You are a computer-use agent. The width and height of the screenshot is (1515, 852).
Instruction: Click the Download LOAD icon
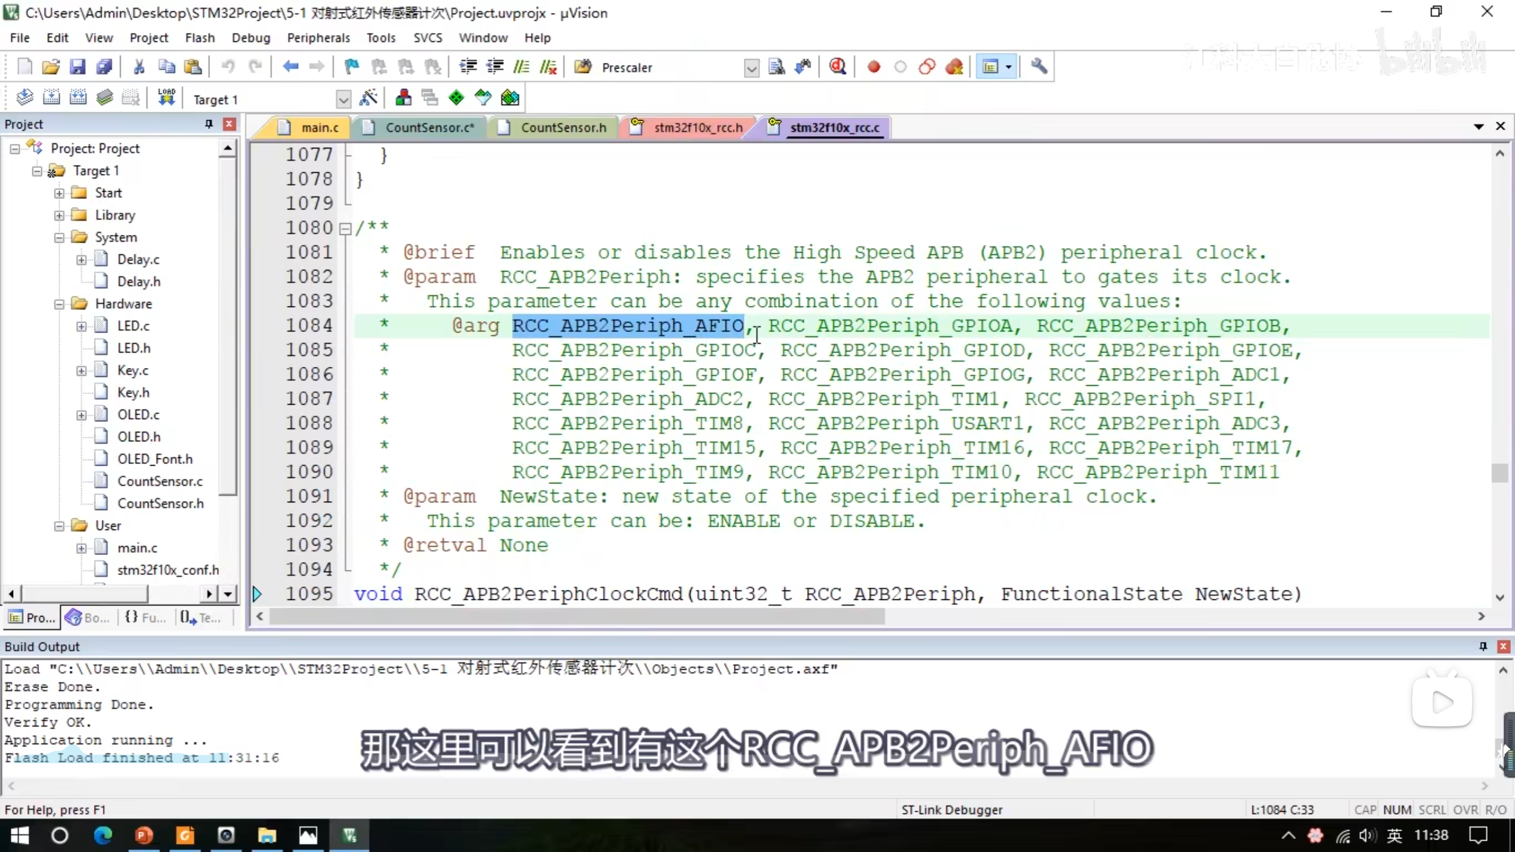click(x=166, y=98)
